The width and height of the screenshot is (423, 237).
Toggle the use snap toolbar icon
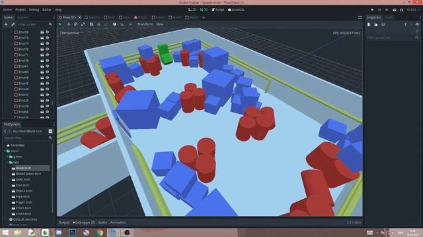click(x=122, y=24)
